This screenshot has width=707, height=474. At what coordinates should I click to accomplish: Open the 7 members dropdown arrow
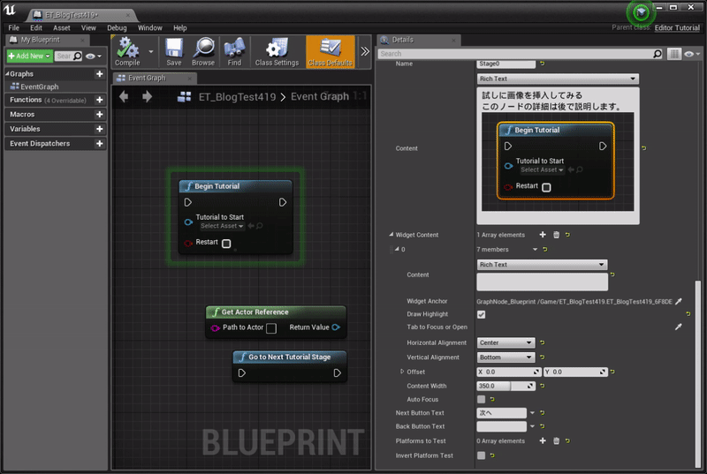coord(535,250)
